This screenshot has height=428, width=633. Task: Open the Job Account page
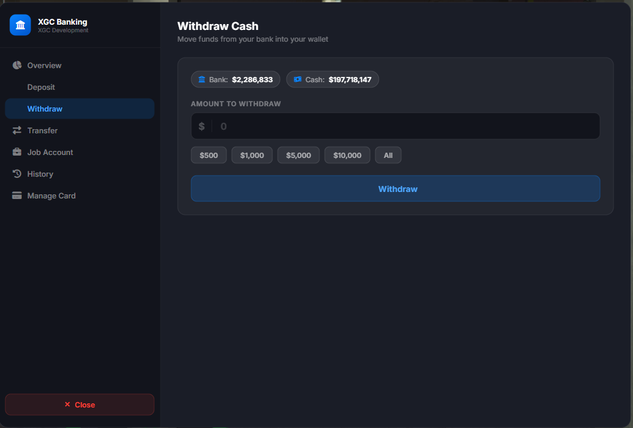point(79,152)
